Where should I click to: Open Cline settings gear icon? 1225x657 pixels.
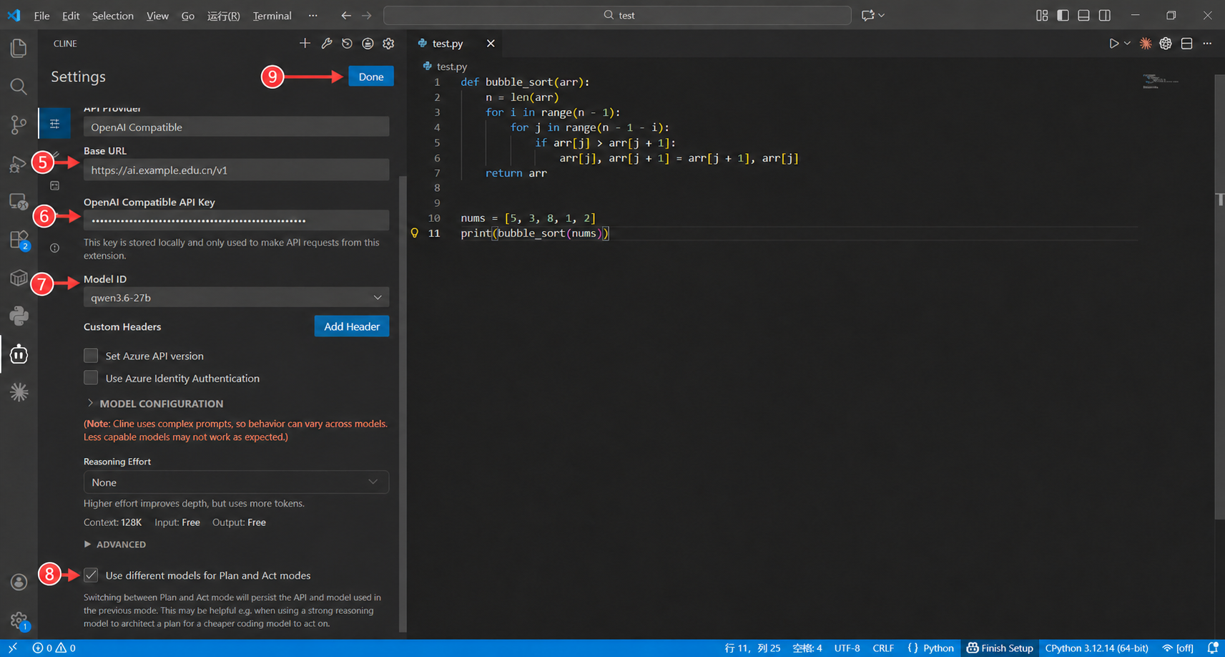point(388,44)
